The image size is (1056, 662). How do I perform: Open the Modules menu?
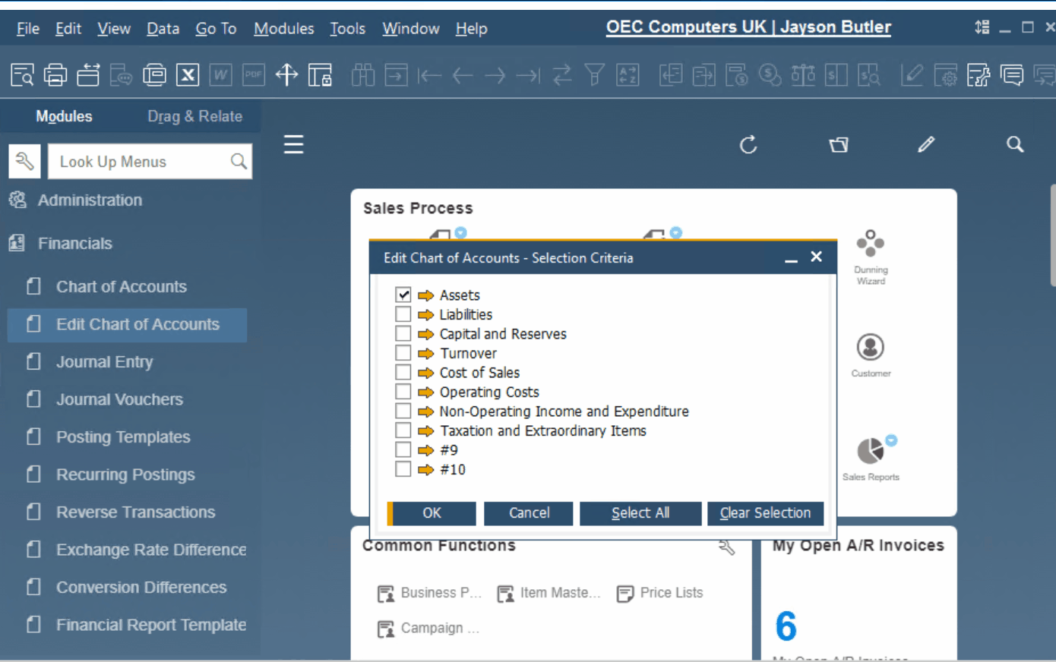tap(283, 29)
